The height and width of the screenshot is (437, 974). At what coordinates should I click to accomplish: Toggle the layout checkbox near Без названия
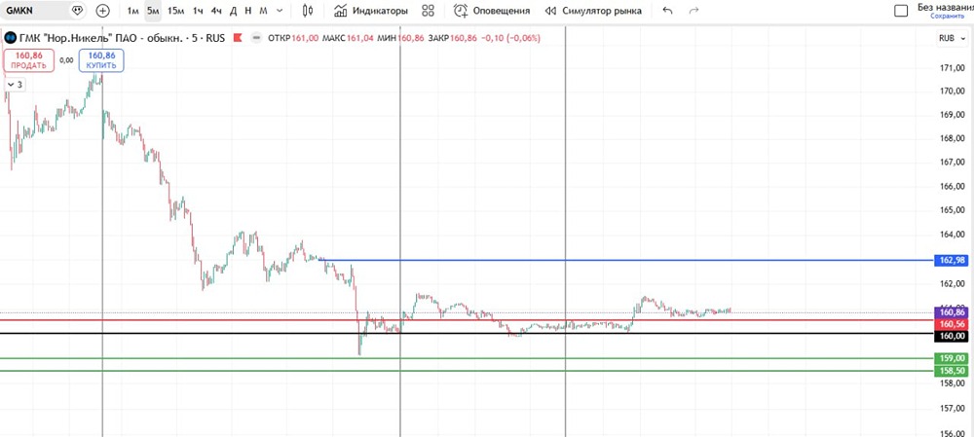(x=901, y=11)
